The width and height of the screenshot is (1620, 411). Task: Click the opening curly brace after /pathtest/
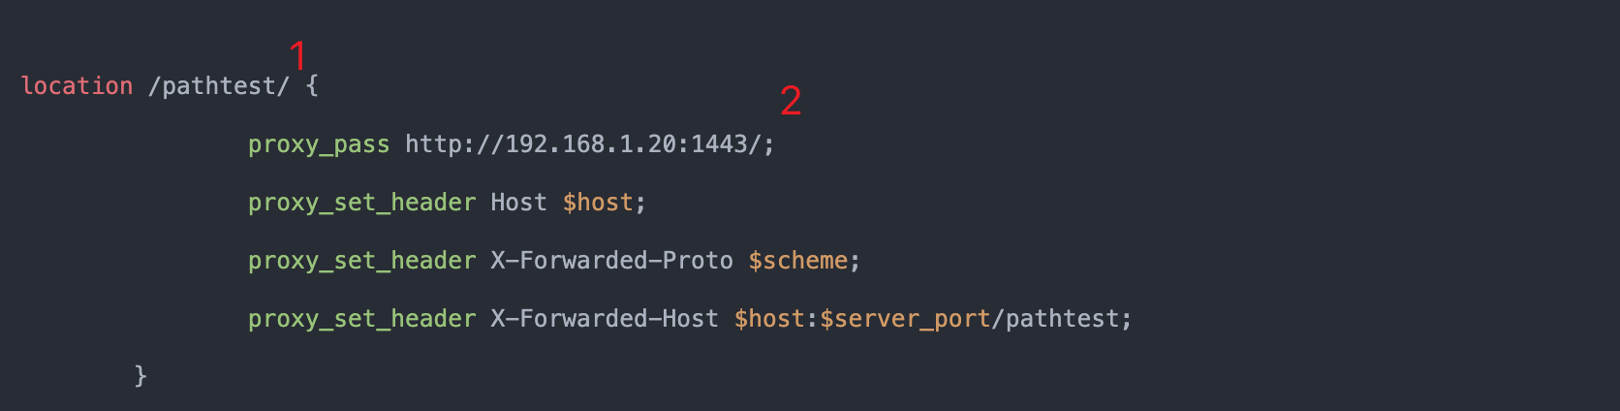tap(312, 86)
